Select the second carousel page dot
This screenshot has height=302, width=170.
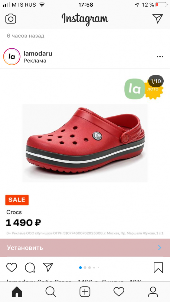(85, 268)
